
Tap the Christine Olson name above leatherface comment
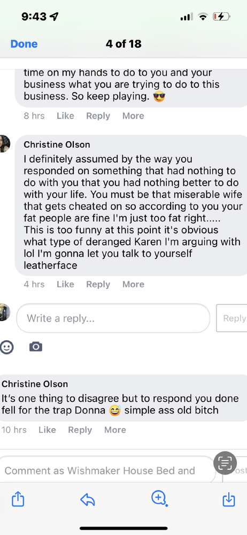[x=57, y=144]
